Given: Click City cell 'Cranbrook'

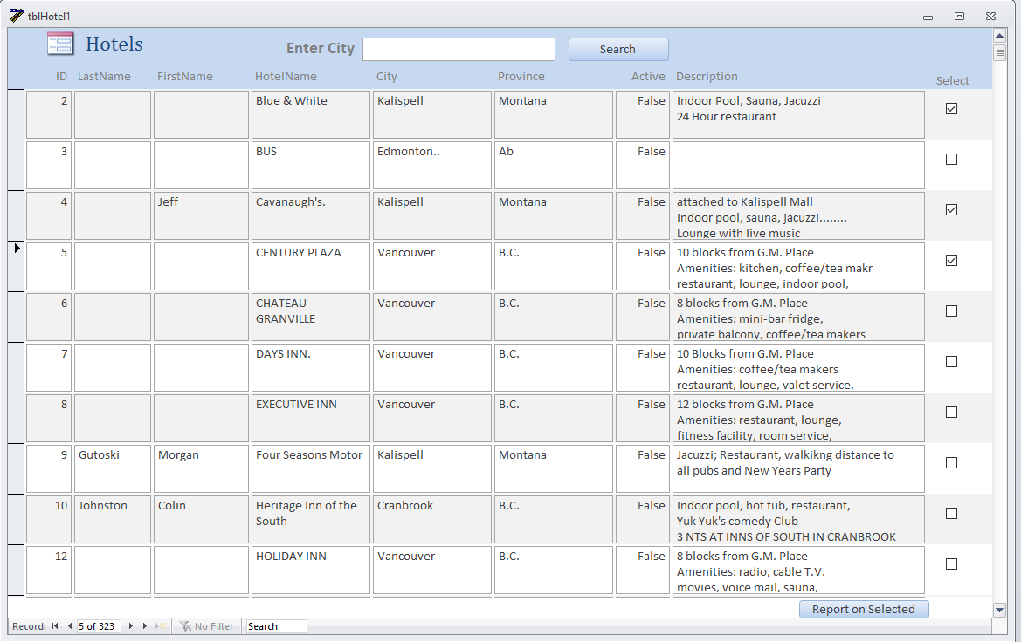Looking at the screenshot, I should [x=431, y=519].
